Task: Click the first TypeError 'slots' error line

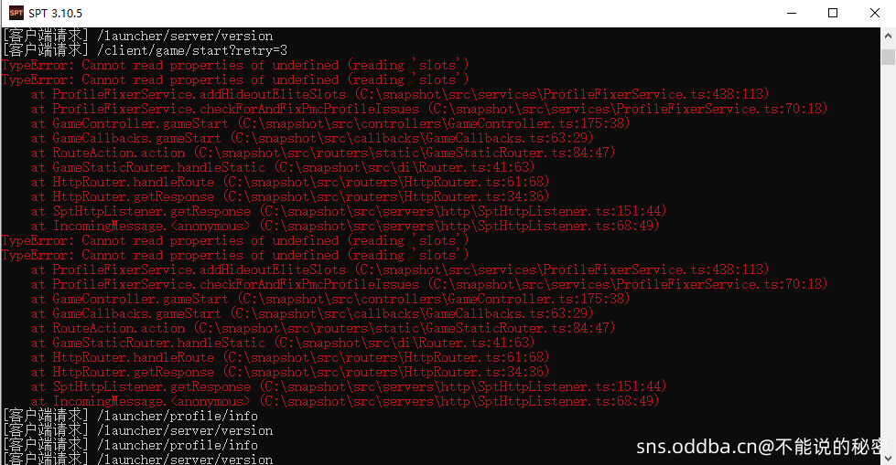Action: 235,65
